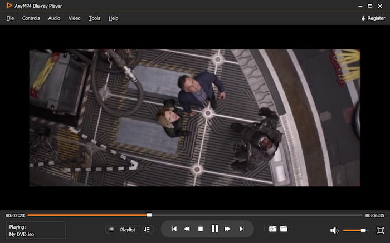Open the Tools menu
390x243 pixels.
(95, 18)
